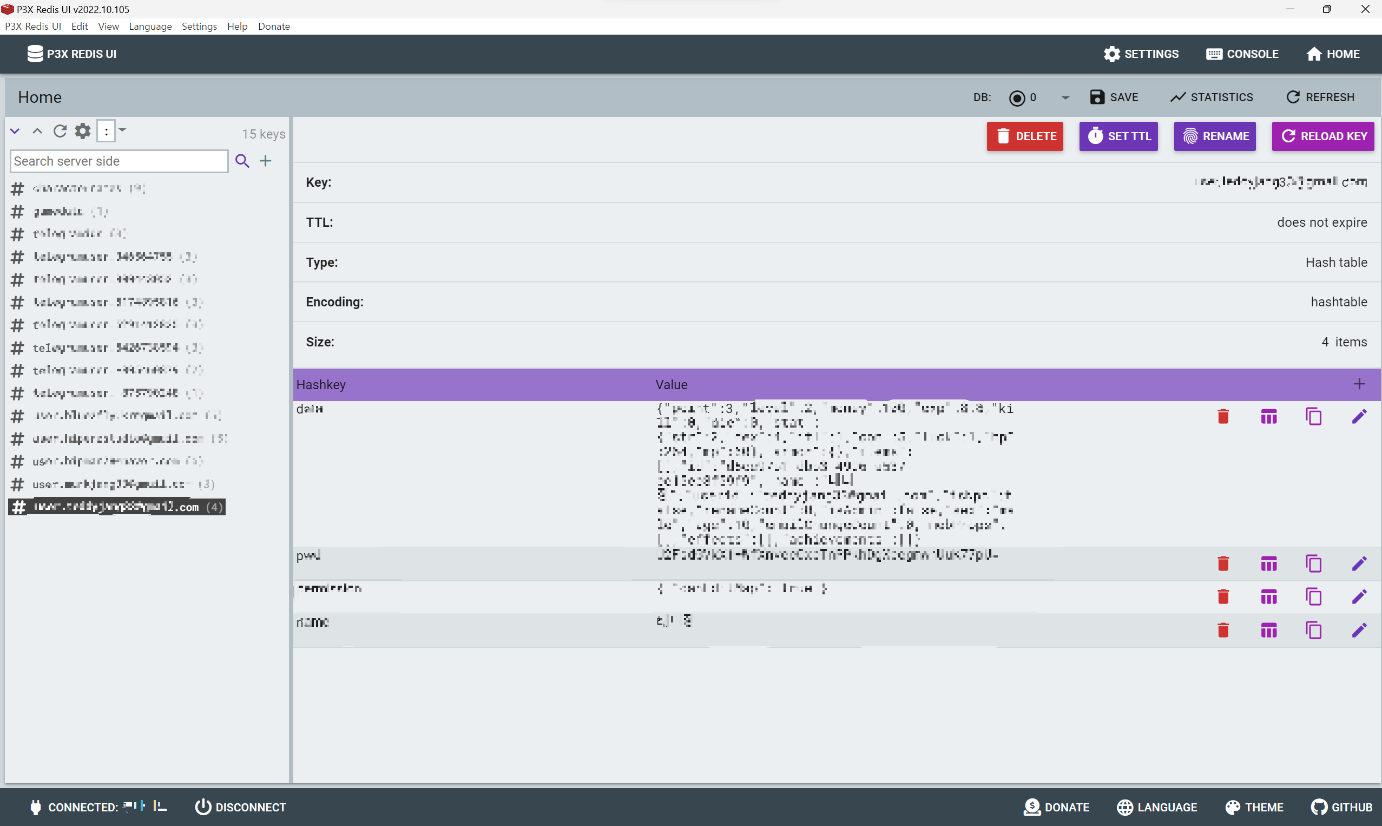The image size is (1382, 826).
Task: Click the SET TTL button
Action: click(x=1118, y=136)
